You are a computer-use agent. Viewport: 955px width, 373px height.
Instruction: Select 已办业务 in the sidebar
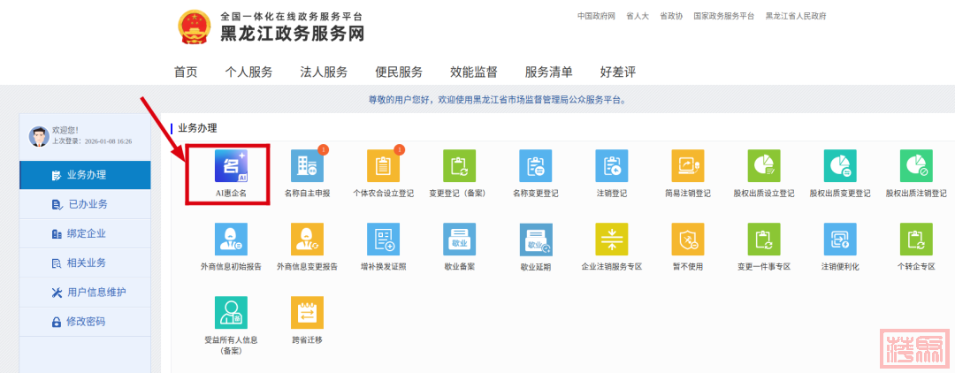(88, 204)
